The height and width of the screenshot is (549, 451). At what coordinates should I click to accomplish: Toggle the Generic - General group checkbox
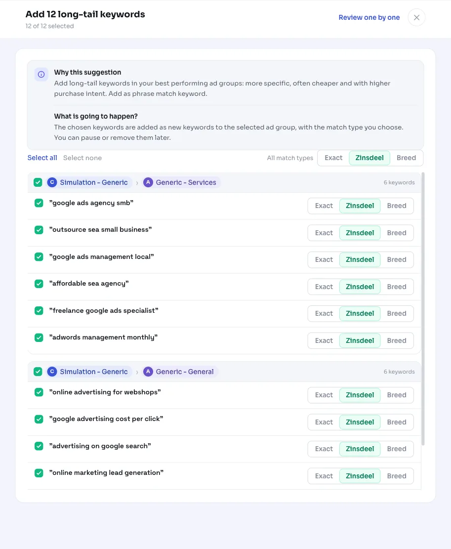pos(38,372)
